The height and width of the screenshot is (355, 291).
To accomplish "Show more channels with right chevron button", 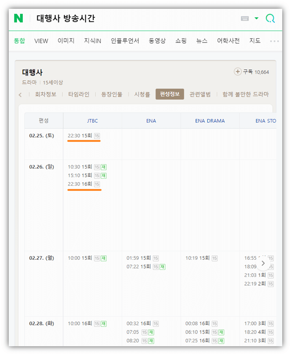I will point(263,263).
